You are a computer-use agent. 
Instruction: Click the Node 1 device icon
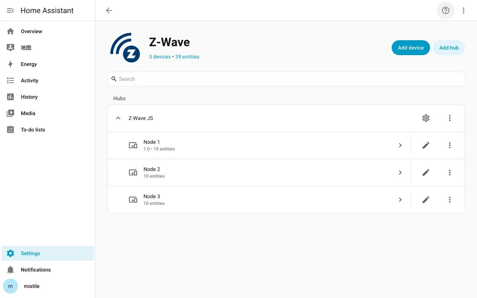pos(133,145)
